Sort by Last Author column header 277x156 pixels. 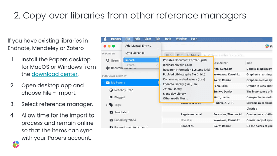pos(221,63)
